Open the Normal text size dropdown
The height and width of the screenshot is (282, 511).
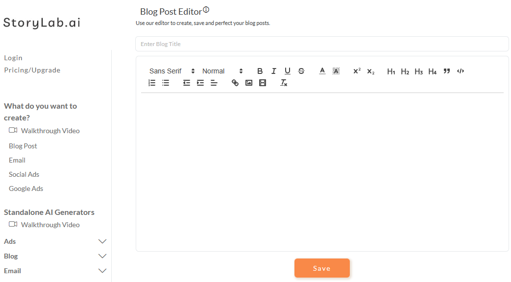(222, 71)
